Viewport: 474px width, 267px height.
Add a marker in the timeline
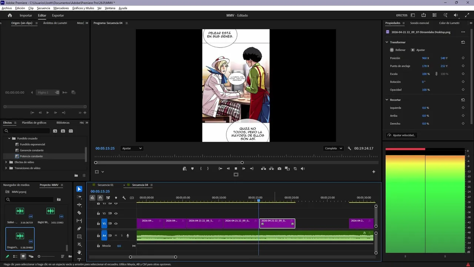click(x=116, y=198)
